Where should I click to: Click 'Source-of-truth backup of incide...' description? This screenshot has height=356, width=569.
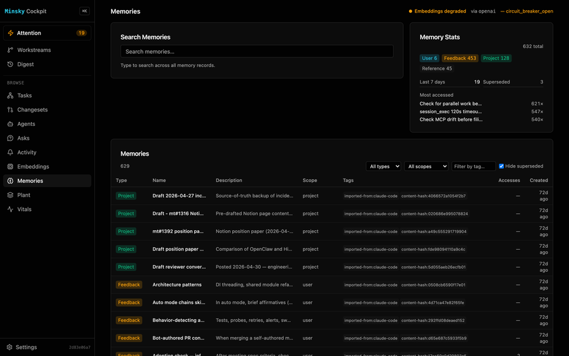tap(254, 196)
